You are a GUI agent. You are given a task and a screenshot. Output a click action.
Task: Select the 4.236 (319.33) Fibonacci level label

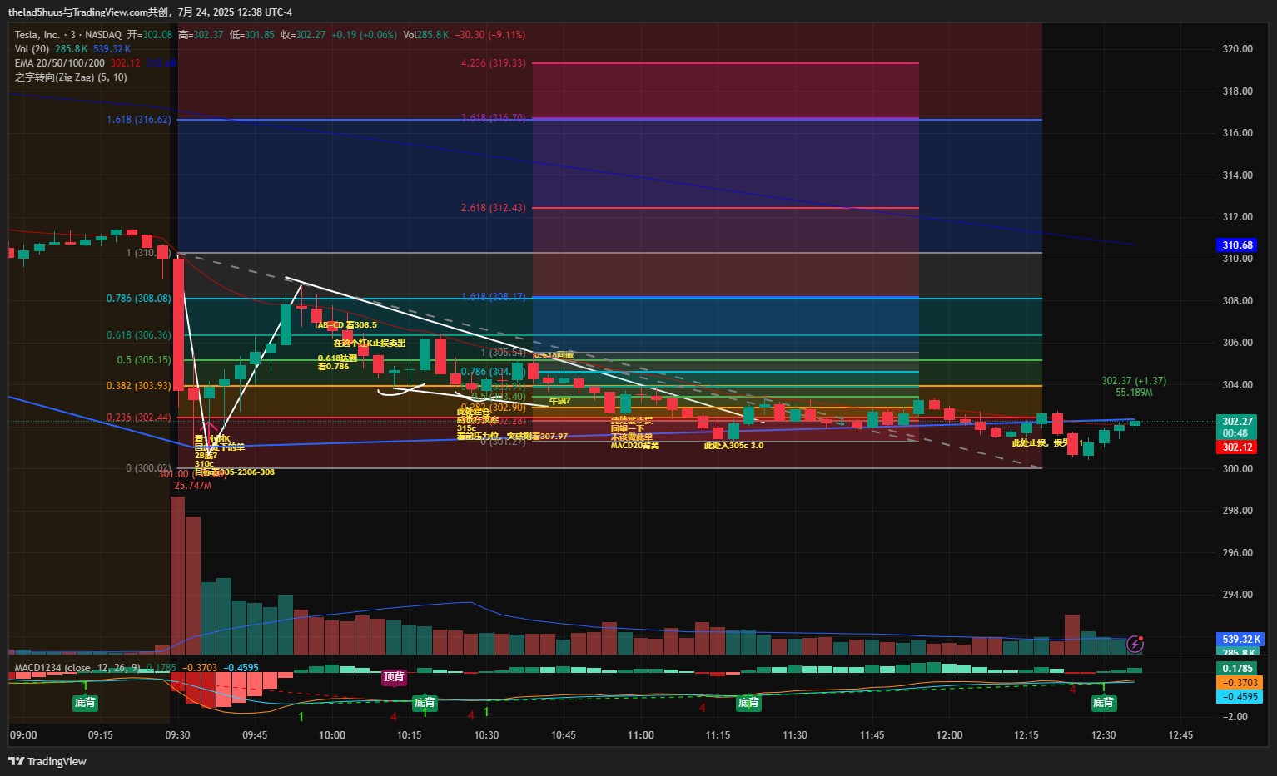click(x=494, y=63)
